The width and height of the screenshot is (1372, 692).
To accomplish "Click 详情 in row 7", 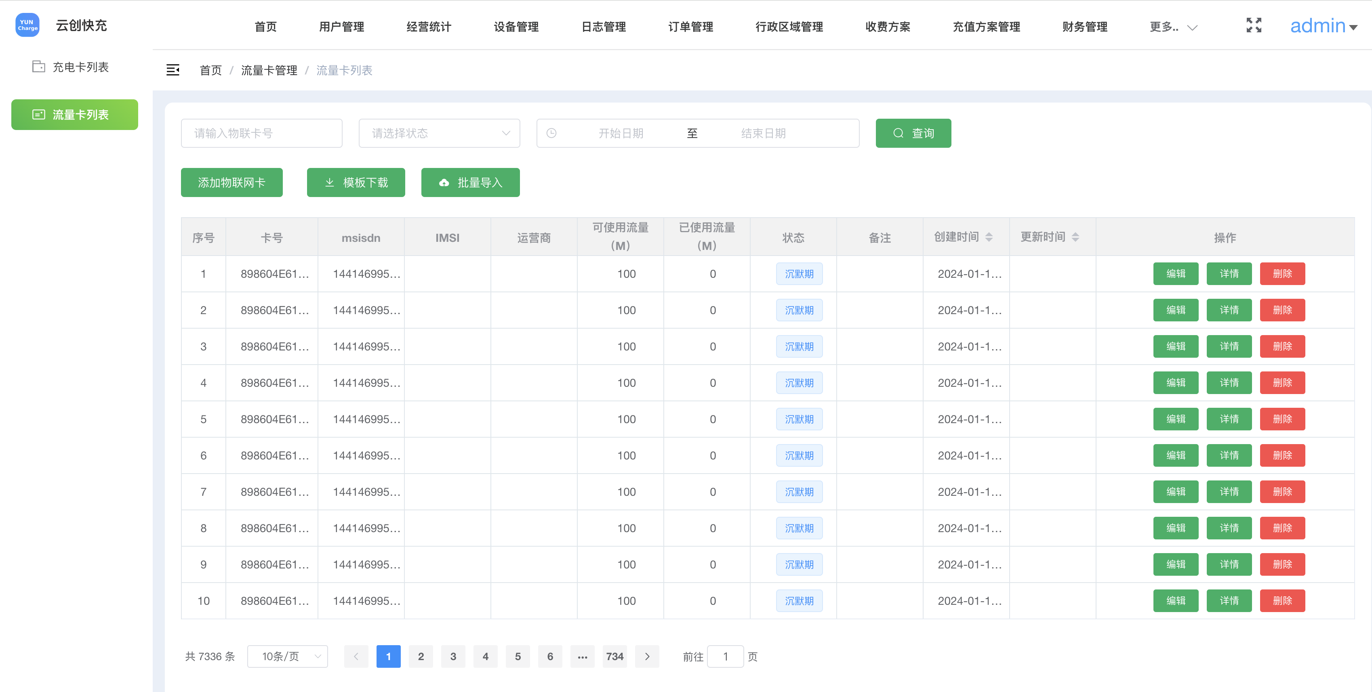I will click(1229, 492).
